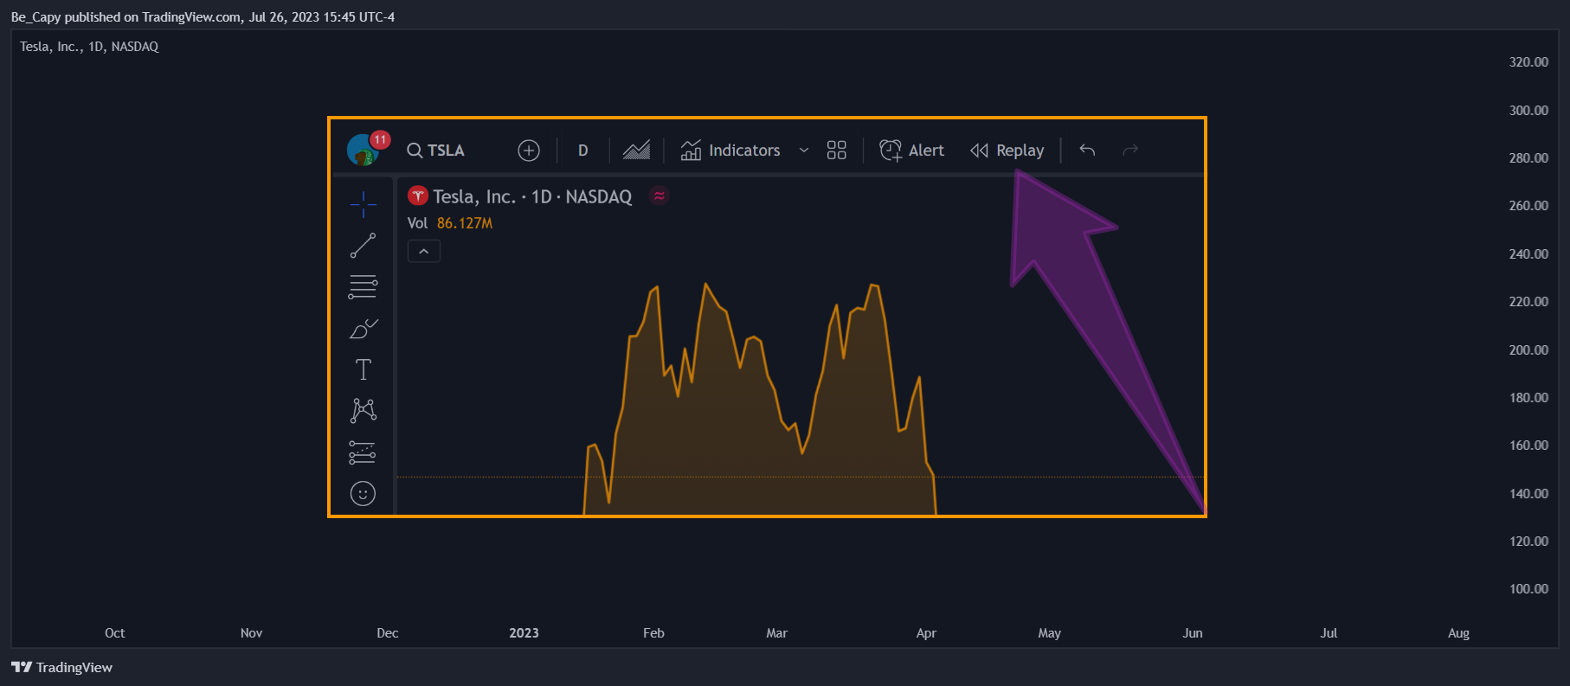Click the Apr label on time axis

tap(926, 633)
